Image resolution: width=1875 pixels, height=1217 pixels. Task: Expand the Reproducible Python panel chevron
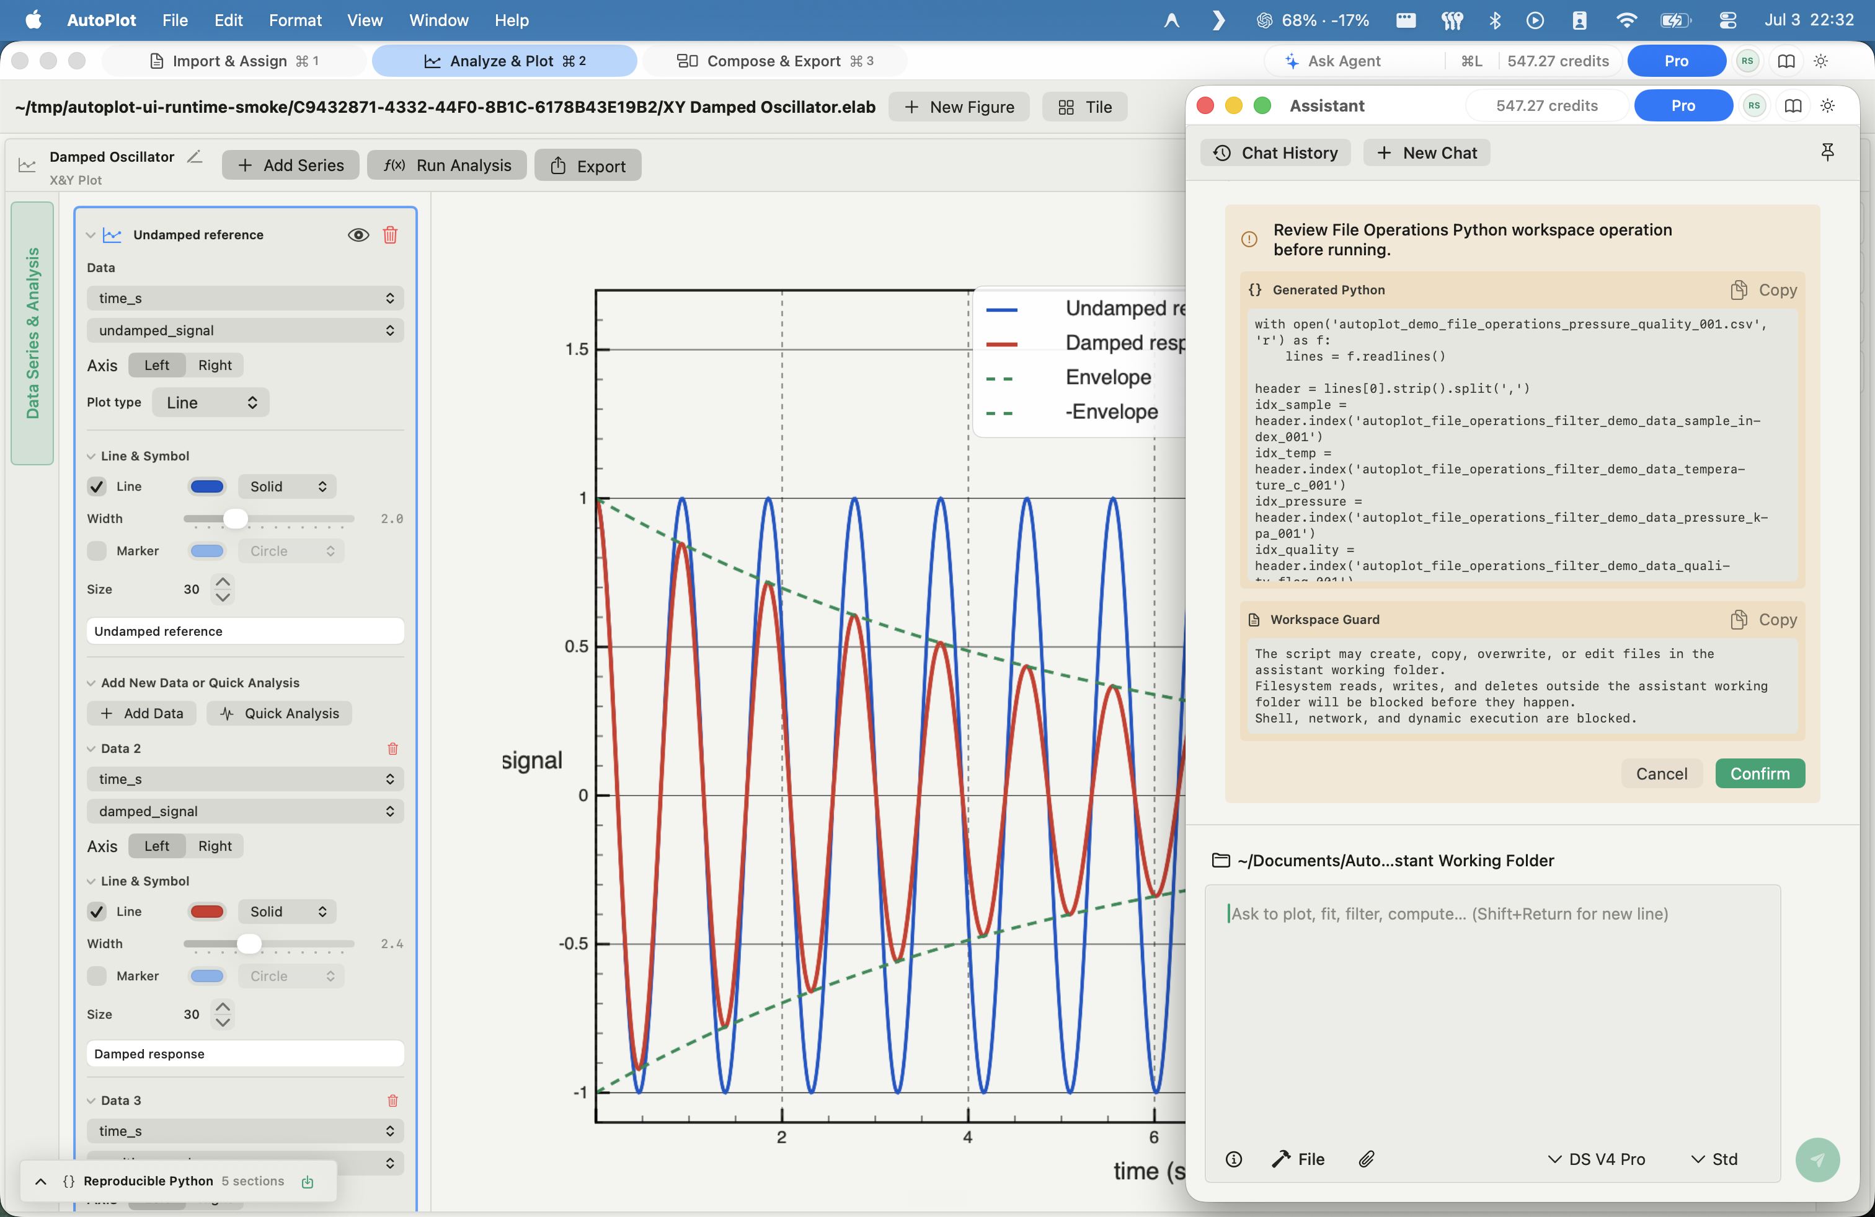point(41,1181)
